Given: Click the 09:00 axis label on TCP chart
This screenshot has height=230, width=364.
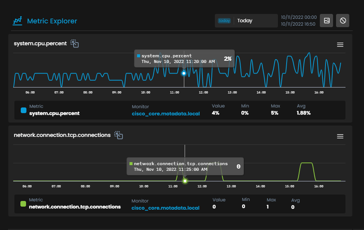Looking at the screenshot, I should (115, 186).
